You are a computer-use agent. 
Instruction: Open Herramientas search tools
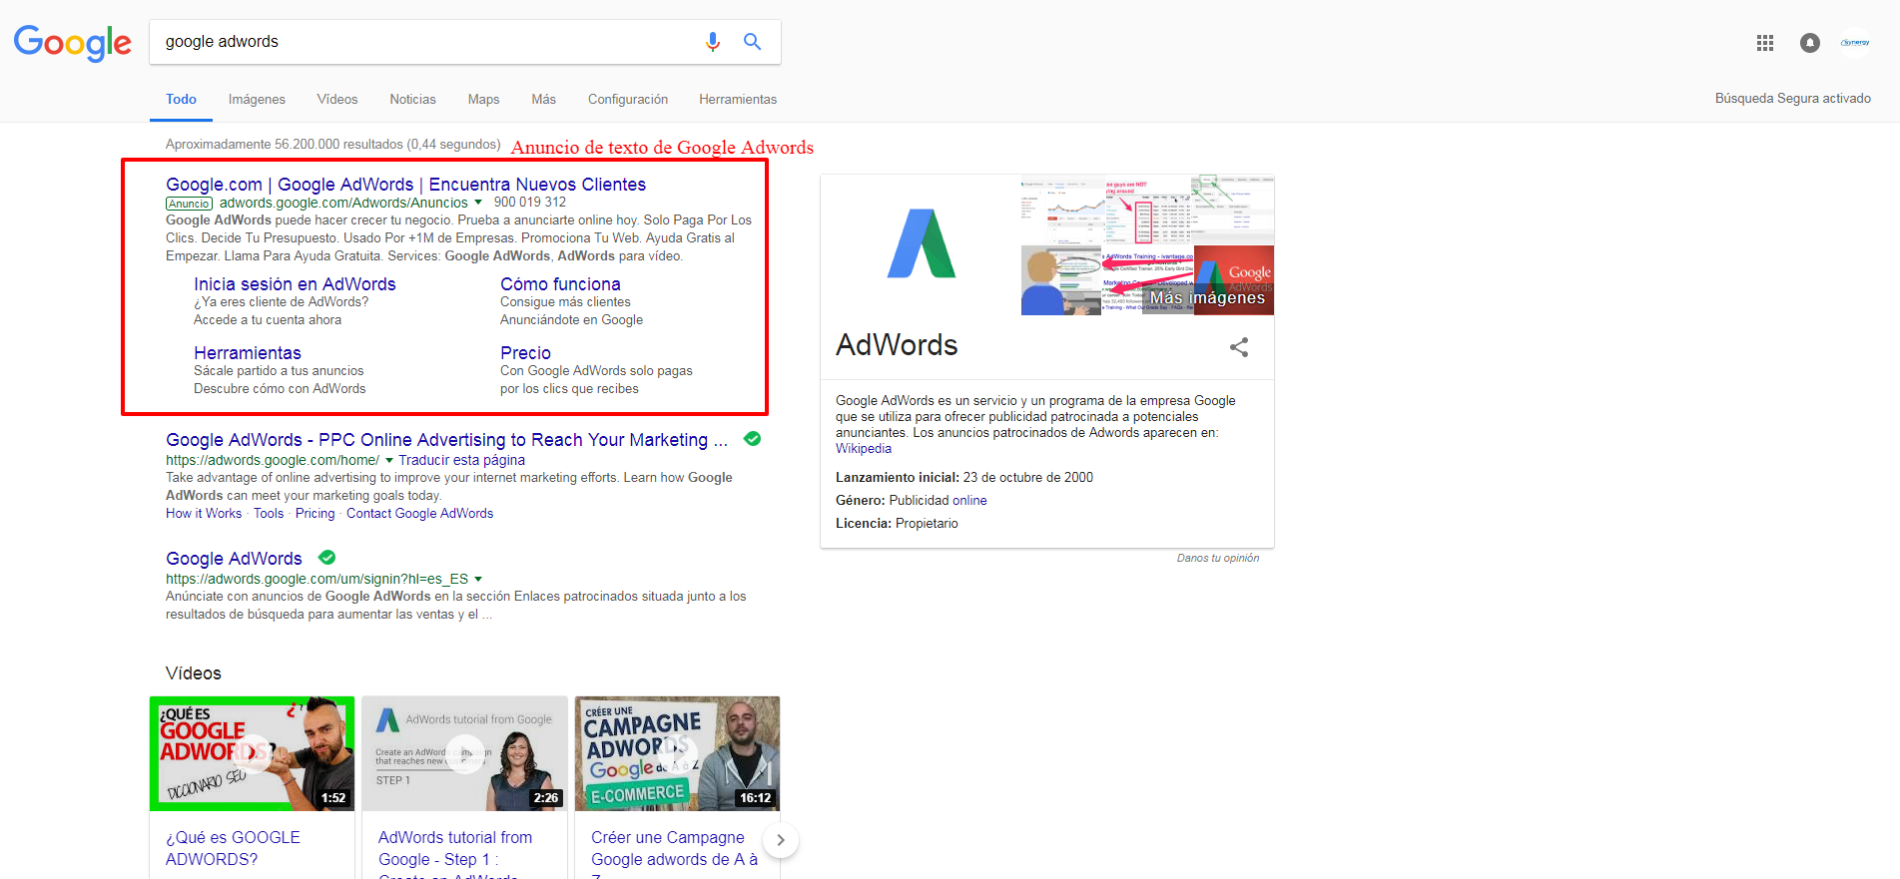[738, 99]
